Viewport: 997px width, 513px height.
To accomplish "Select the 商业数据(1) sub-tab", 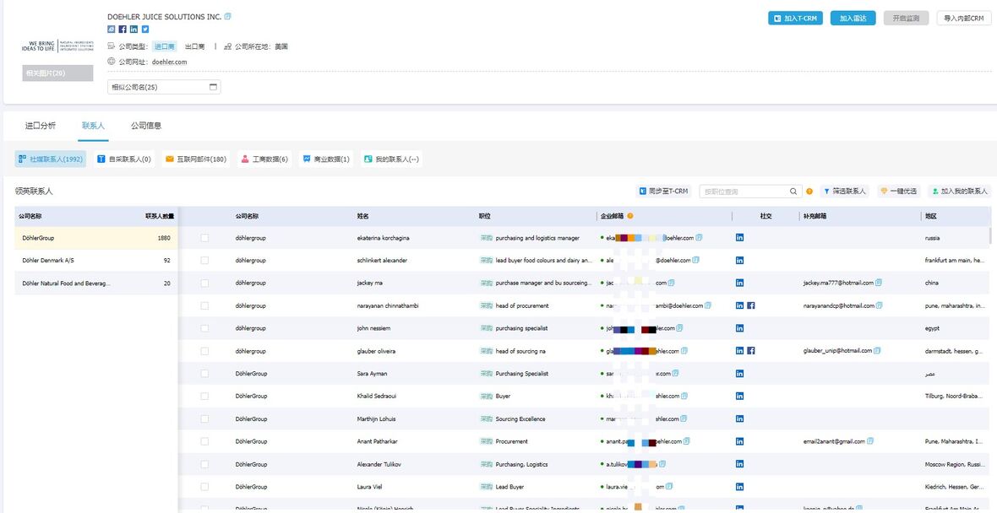I will coord(326,159).
